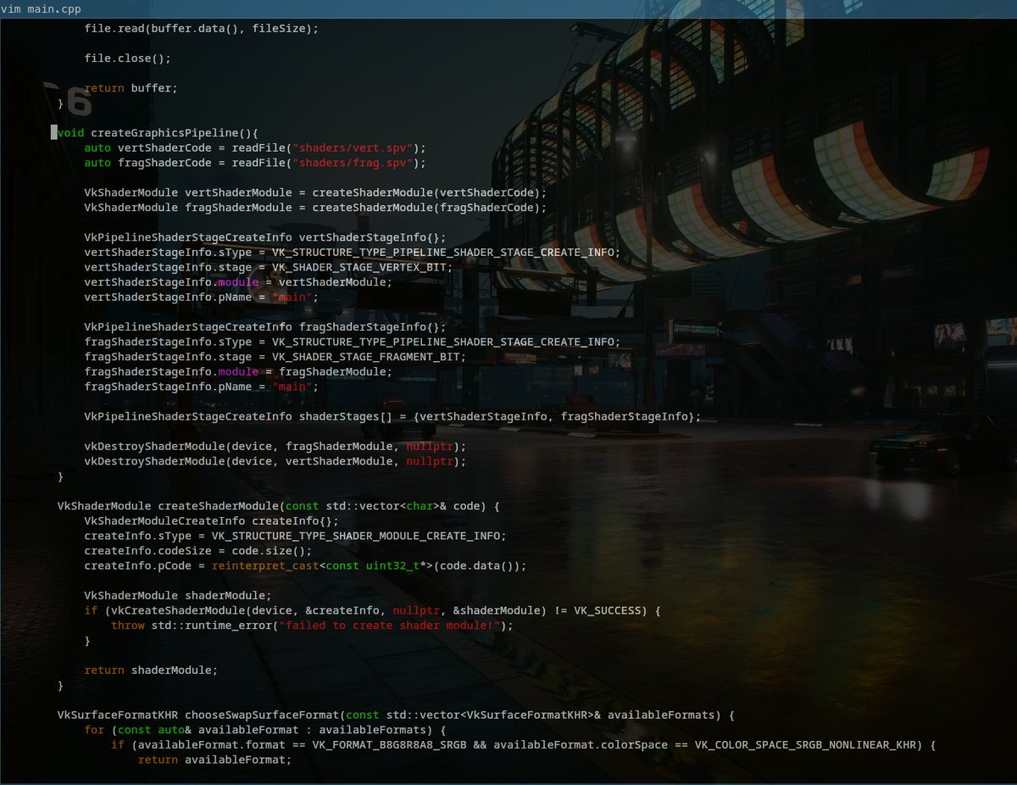This screenshot has height=785, width=1017.
Task: Click 'vkDestroyShaderModule(device, fragShaderModule, nullptr);' line
Action: (275, 447)
